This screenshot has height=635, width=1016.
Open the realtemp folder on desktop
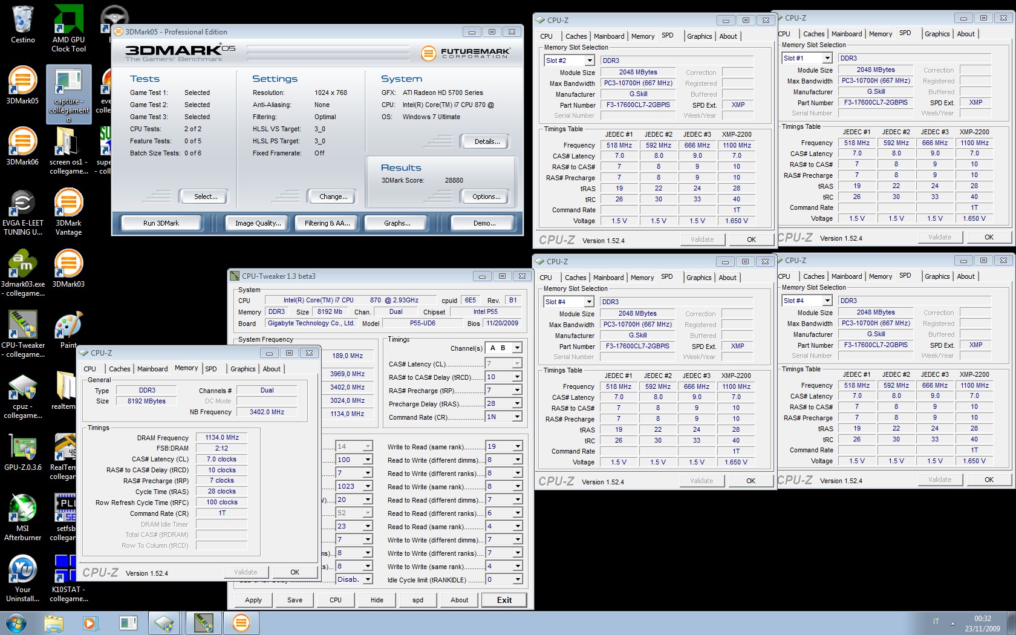[63, 391]
